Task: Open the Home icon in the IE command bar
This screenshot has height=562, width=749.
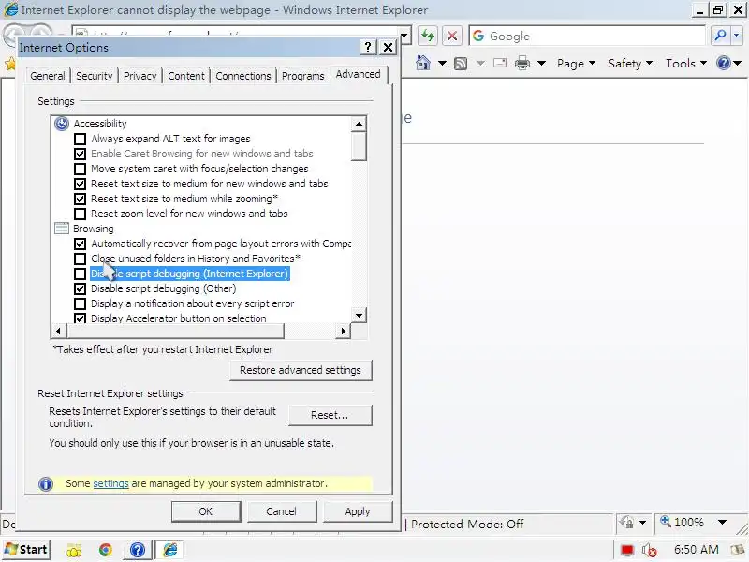Action: (x=423, y=63)
